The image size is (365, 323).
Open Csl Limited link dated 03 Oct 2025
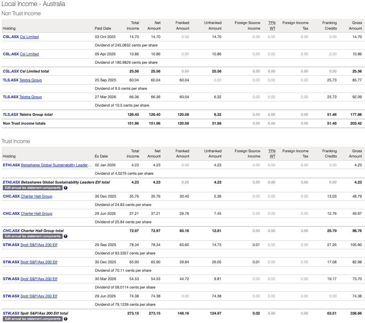29,37
